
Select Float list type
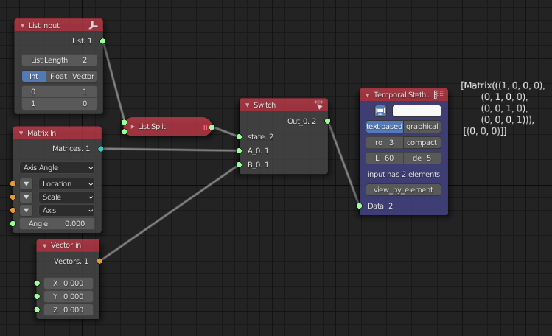pos(58,77)
